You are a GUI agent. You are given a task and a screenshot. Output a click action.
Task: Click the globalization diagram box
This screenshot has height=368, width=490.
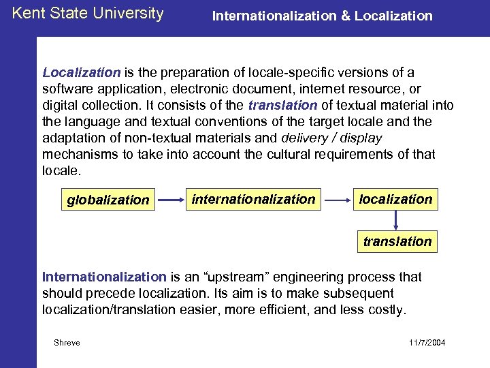108,199
